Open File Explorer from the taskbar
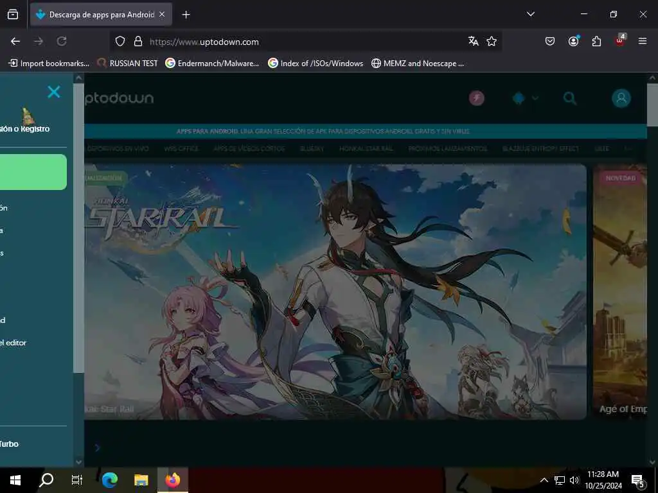This screenshot has width=658, height=493. tap(141, 480)
